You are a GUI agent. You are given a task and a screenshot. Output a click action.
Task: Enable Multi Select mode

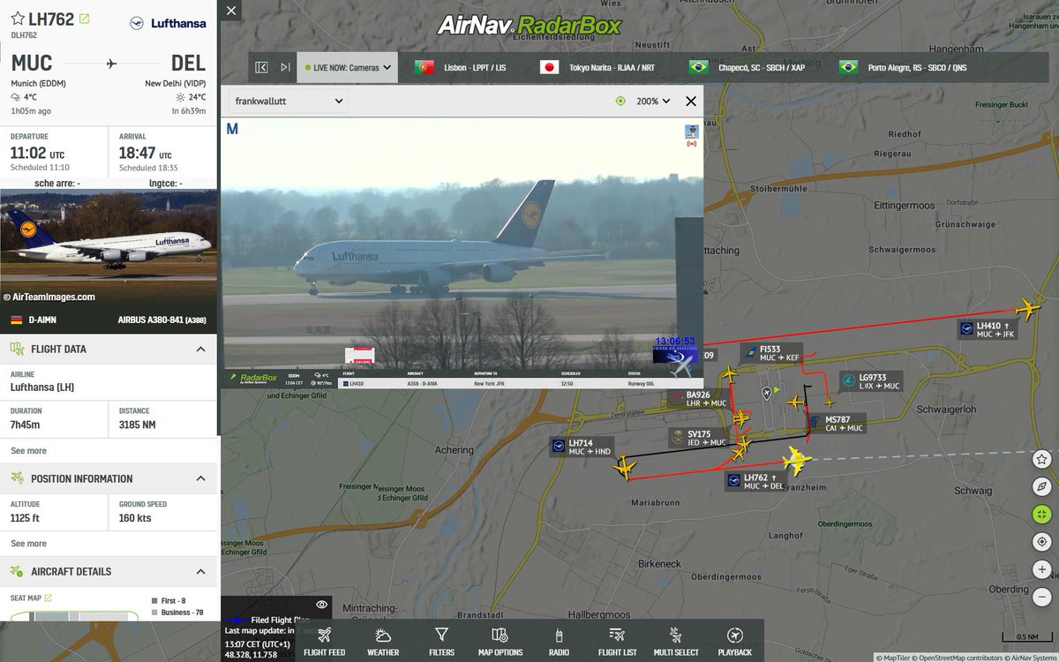pyautogui.click(x=675, y=638)
